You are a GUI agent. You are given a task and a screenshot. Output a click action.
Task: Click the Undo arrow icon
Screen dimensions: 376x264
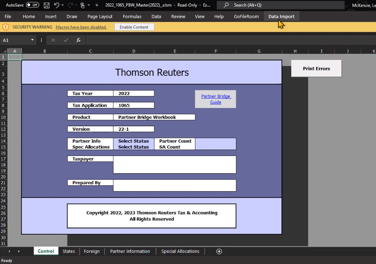point(57,5)
